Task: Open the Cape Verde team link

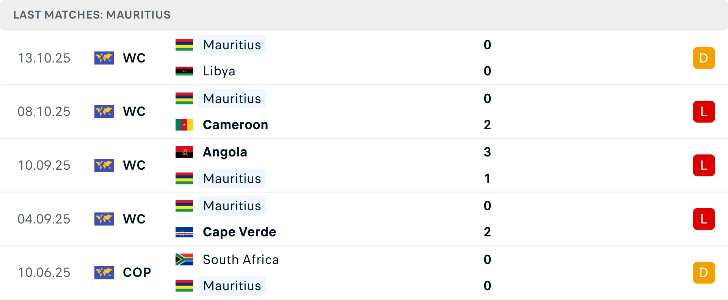Action: pyautogui.click(x=239, y=232)
